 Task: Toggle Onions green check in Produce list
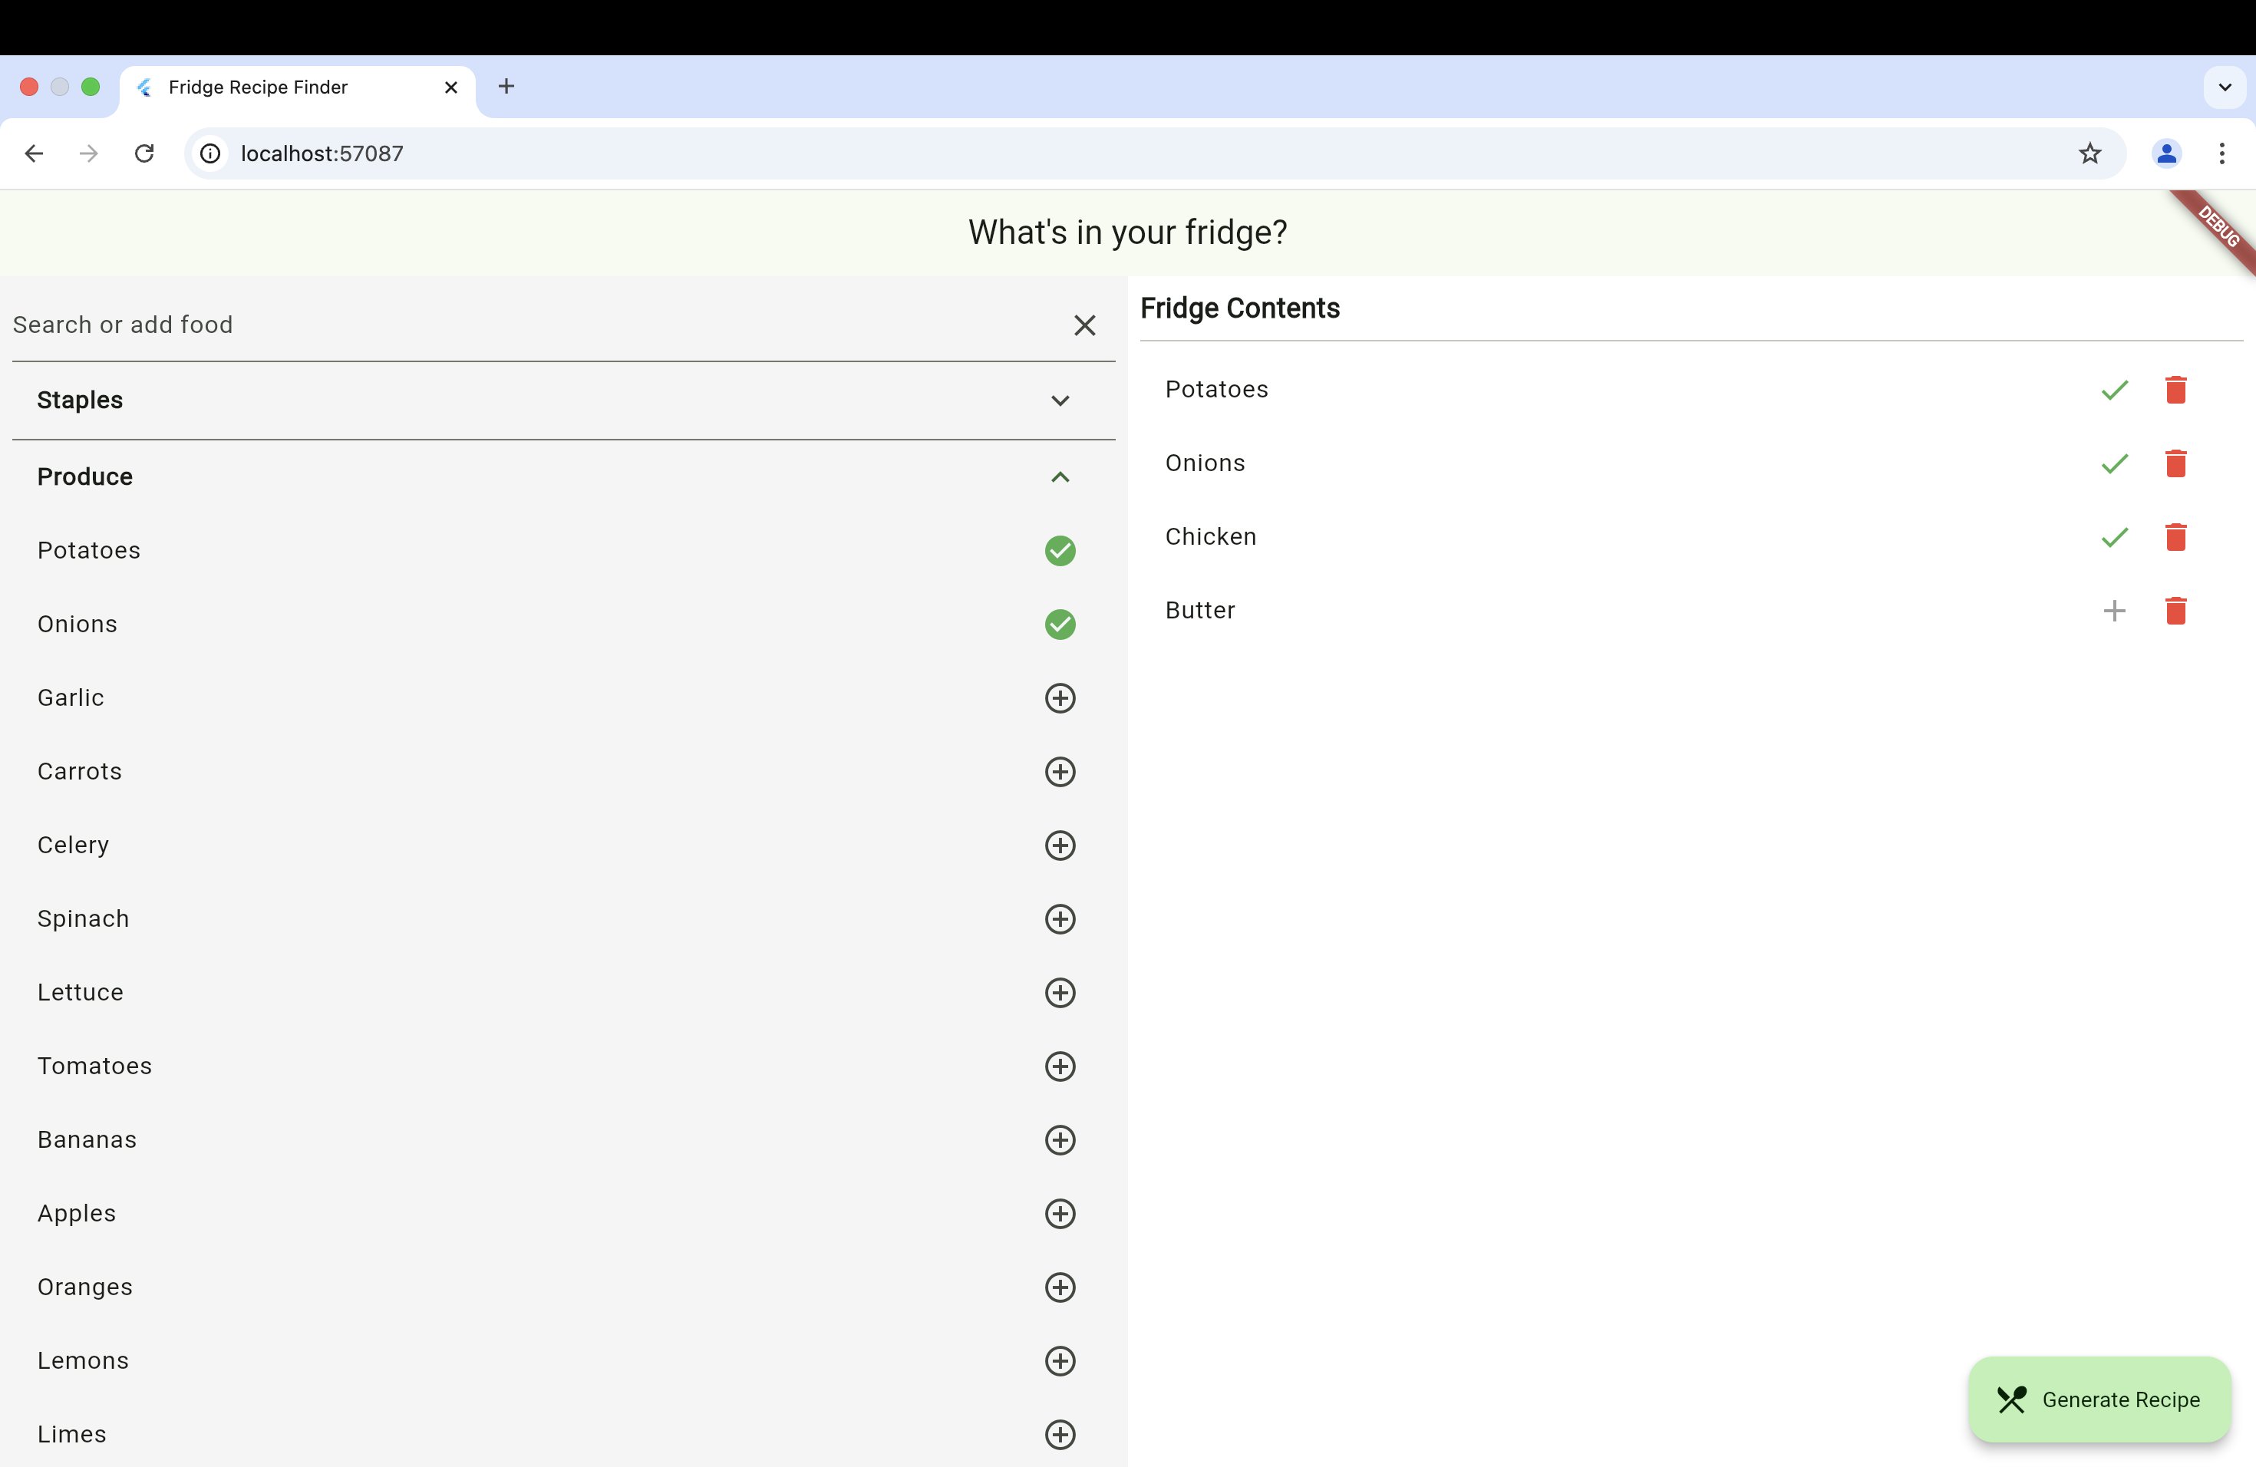coord(1060,625)
